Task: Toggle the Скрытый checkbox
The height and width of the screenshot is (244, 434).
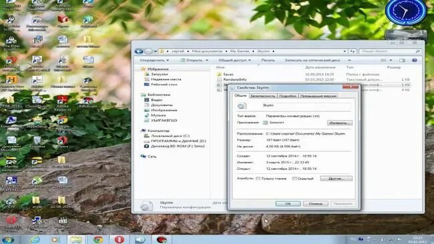Action: pyautogui.click(x=294, y=179)
